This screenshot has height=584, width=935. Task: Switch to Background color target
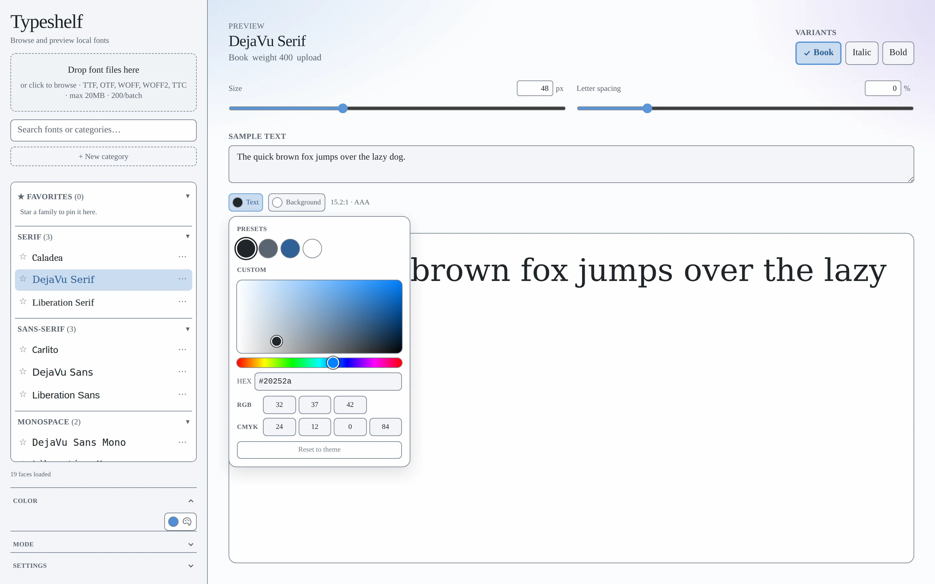pos(297,202)
